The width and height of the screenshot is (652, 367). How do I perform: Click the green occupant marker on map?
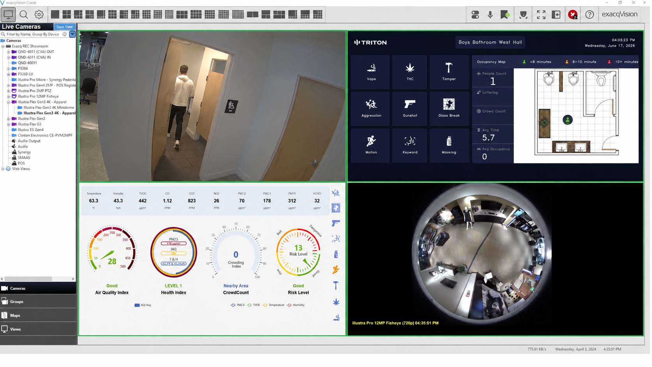point(567,120)
